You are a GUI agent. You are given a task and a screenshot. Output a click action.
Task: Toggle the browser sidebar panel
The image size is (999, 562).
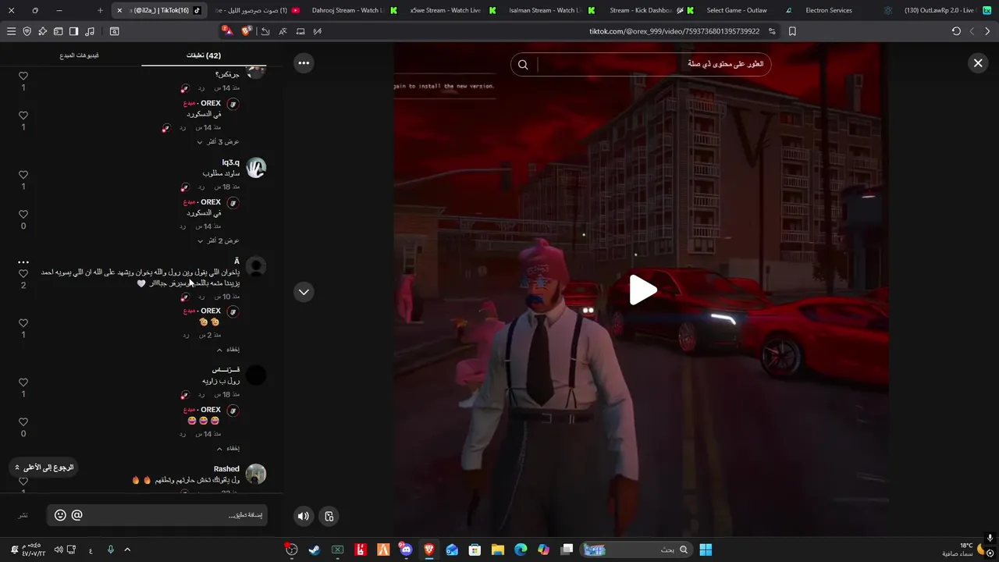[x=73, y=31]
